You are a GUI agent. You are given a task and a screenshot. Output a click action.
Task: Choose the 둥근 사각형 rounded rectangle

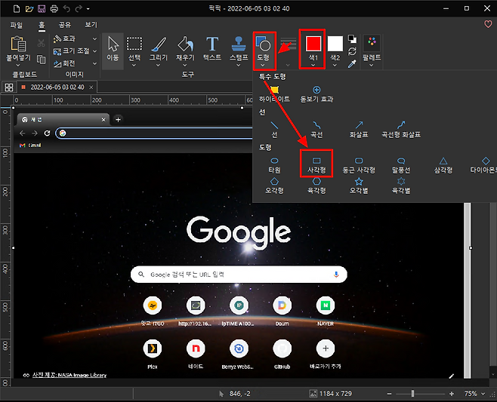tap(359, 165)
